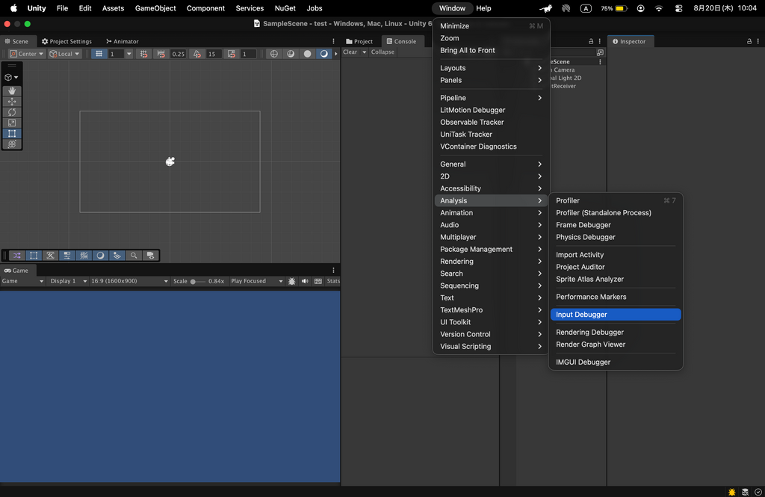765x497 pixels.
Task: Switch to the Animator tab
Action: tap(123, 42)
